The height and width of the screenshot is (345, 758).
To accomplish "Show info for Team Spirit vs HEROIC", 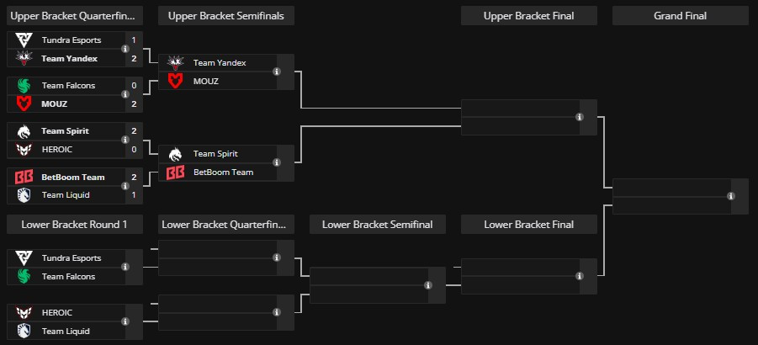I will (x=125, y=141).
